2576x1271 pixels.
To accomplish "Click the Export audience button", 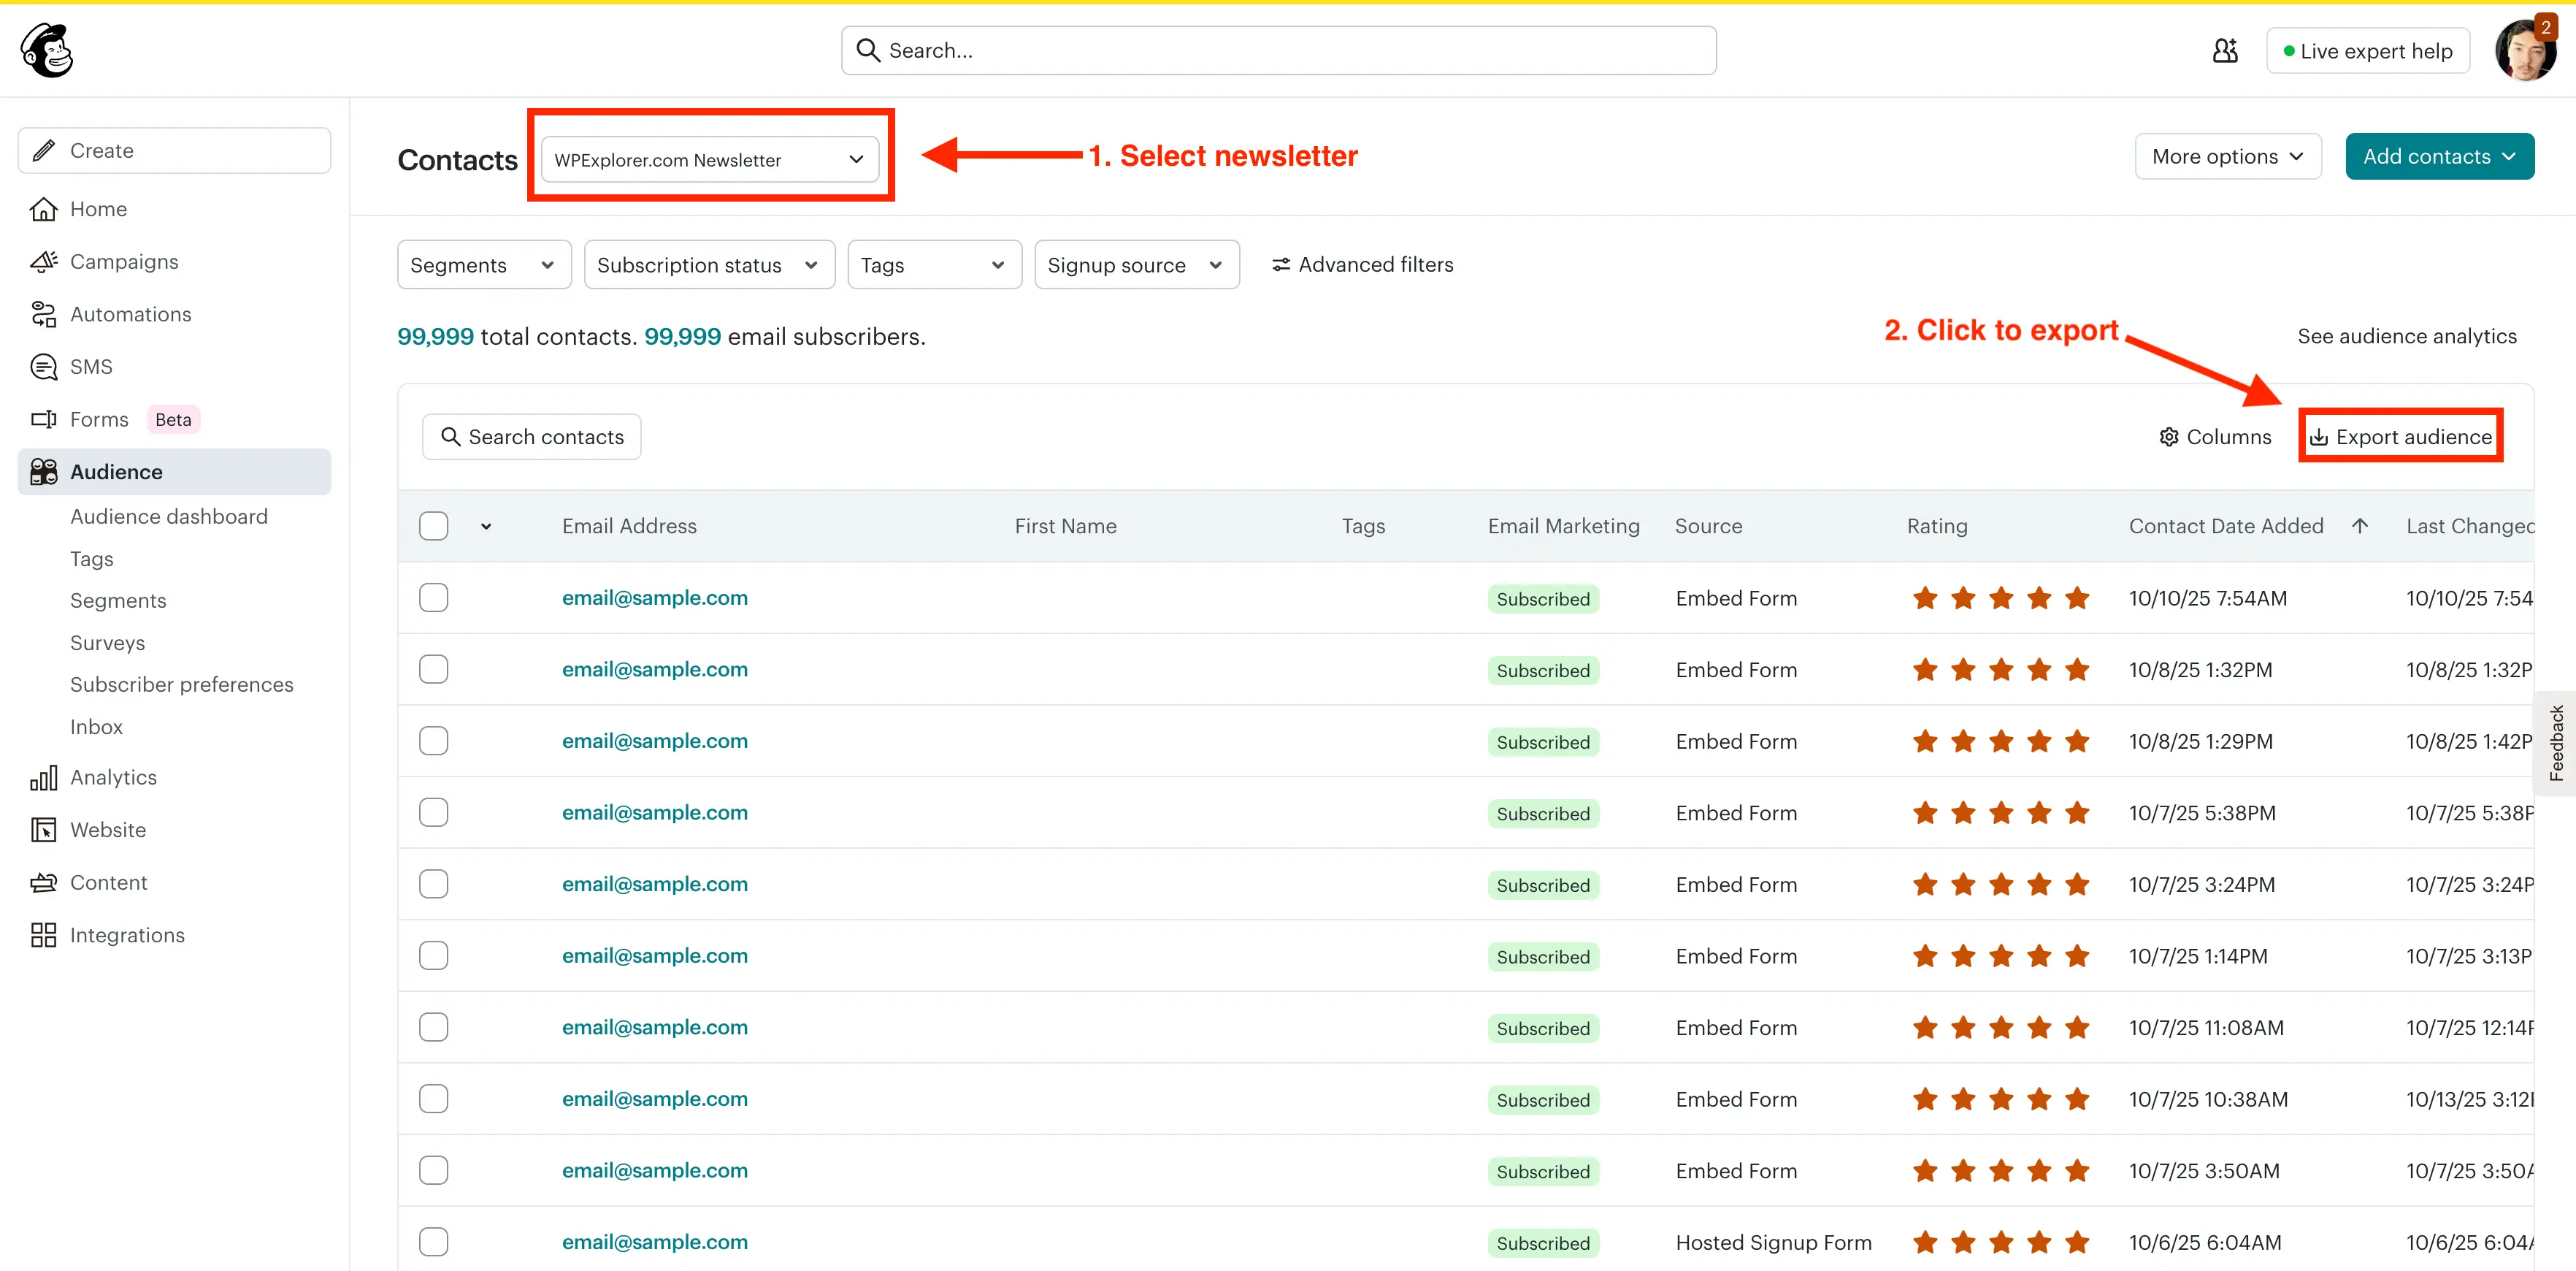I will coord(2400,436).
